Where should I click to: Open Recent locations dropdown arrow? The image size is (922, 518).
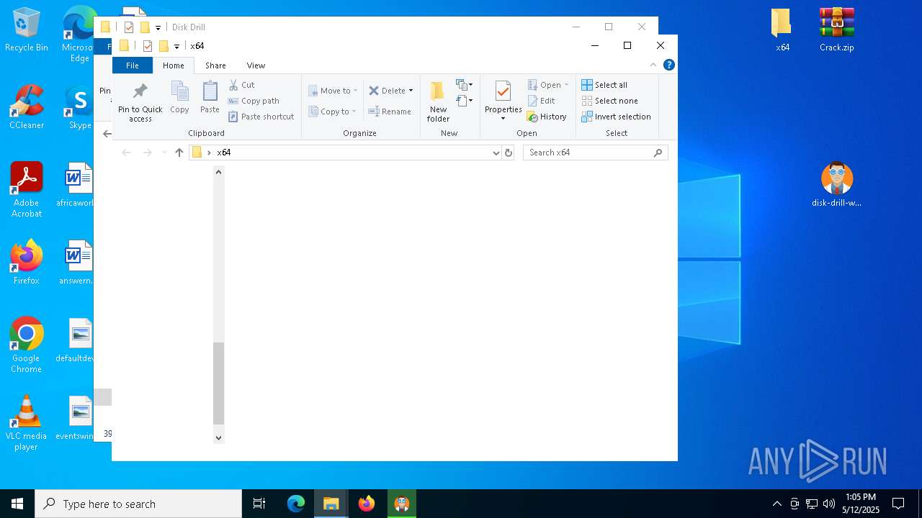point(164,153)
